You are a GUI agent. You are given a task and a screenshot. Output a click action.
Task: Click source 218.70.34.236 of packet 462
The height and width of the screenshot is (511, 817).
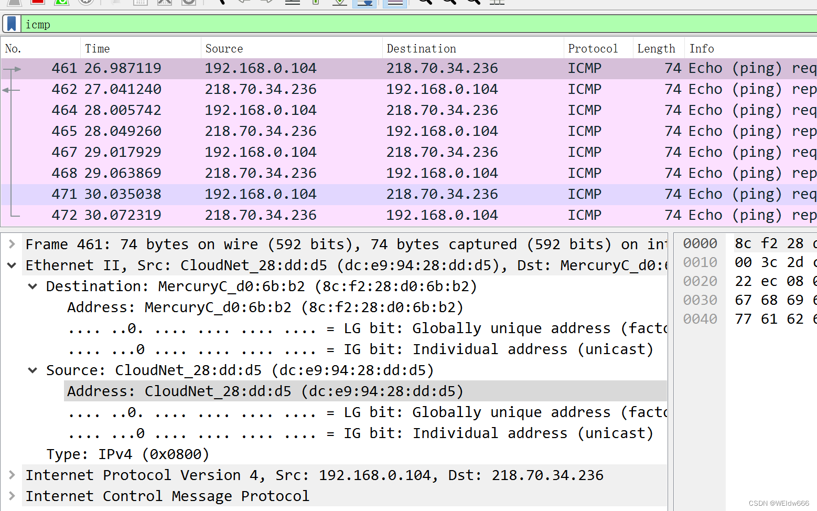[x=261, y=90]
